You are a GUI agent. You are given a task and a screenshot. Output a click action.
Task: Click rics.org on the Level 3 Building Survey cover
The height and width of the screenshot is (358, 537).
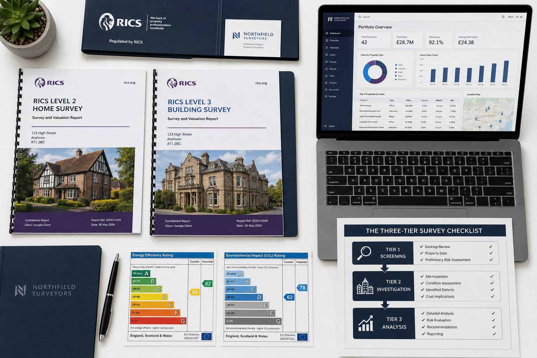coord(261,83)
